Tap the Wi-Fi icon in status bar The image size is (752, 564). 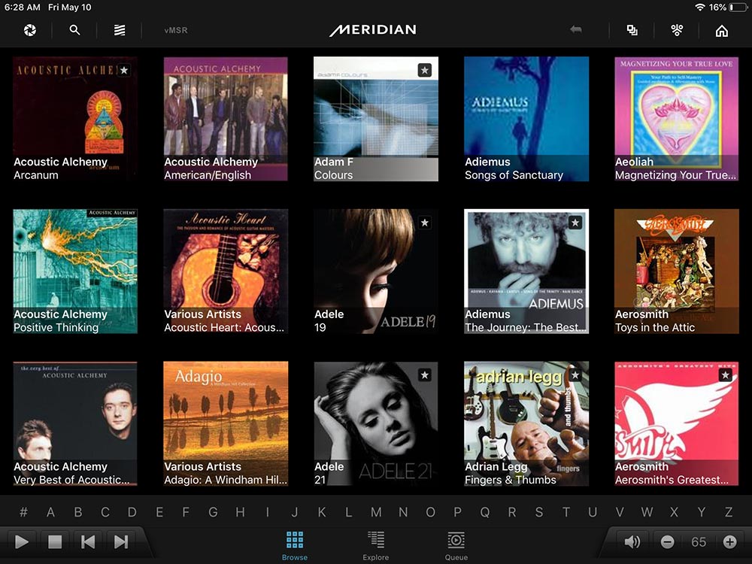(x=700, y=8)
